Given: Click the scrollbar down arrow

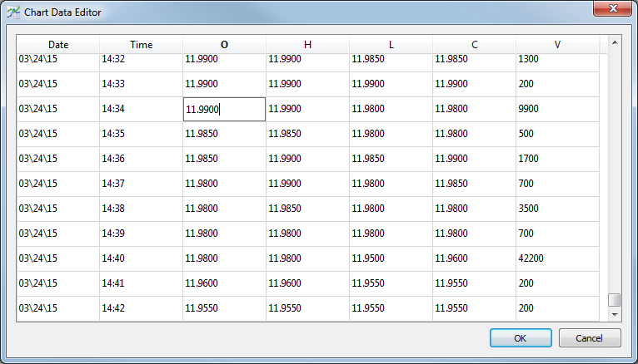Looking at the screenshot, I should pos(615,315).
